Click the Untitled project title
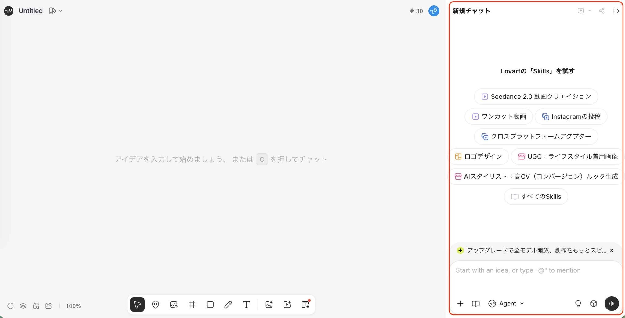The width and height of the screenshot is (625, 318). (31, 11)
